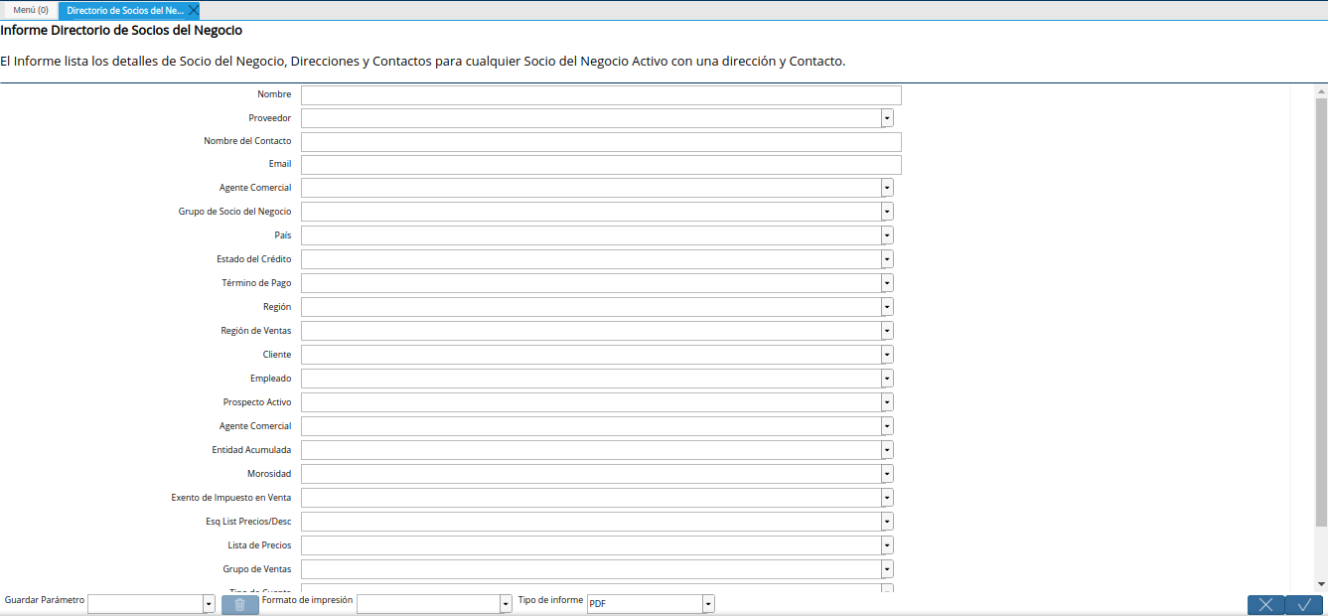This screenshot has height=616, width=1328.
Task: Open the Morosidad dropdown
Action: pos(887,474)
